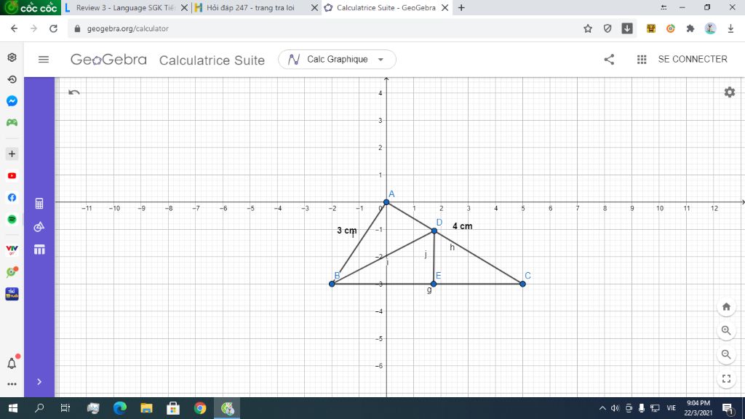The width and height of the screenshot is (745, 419).
Task: Click SE CONNECTER sign-in button
Action: tap(693, 60)
